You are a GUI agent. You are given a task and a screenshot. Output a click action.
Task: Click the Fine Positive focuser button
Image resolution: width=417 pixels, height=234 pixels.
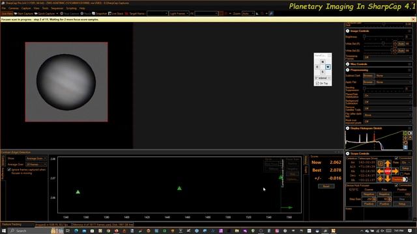tap(384, 203)
